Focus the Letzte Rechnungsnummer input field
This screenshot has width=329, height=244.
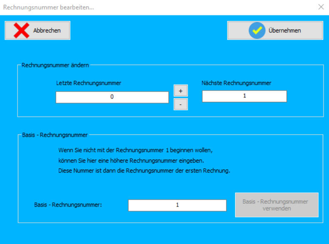click(112, 97)
